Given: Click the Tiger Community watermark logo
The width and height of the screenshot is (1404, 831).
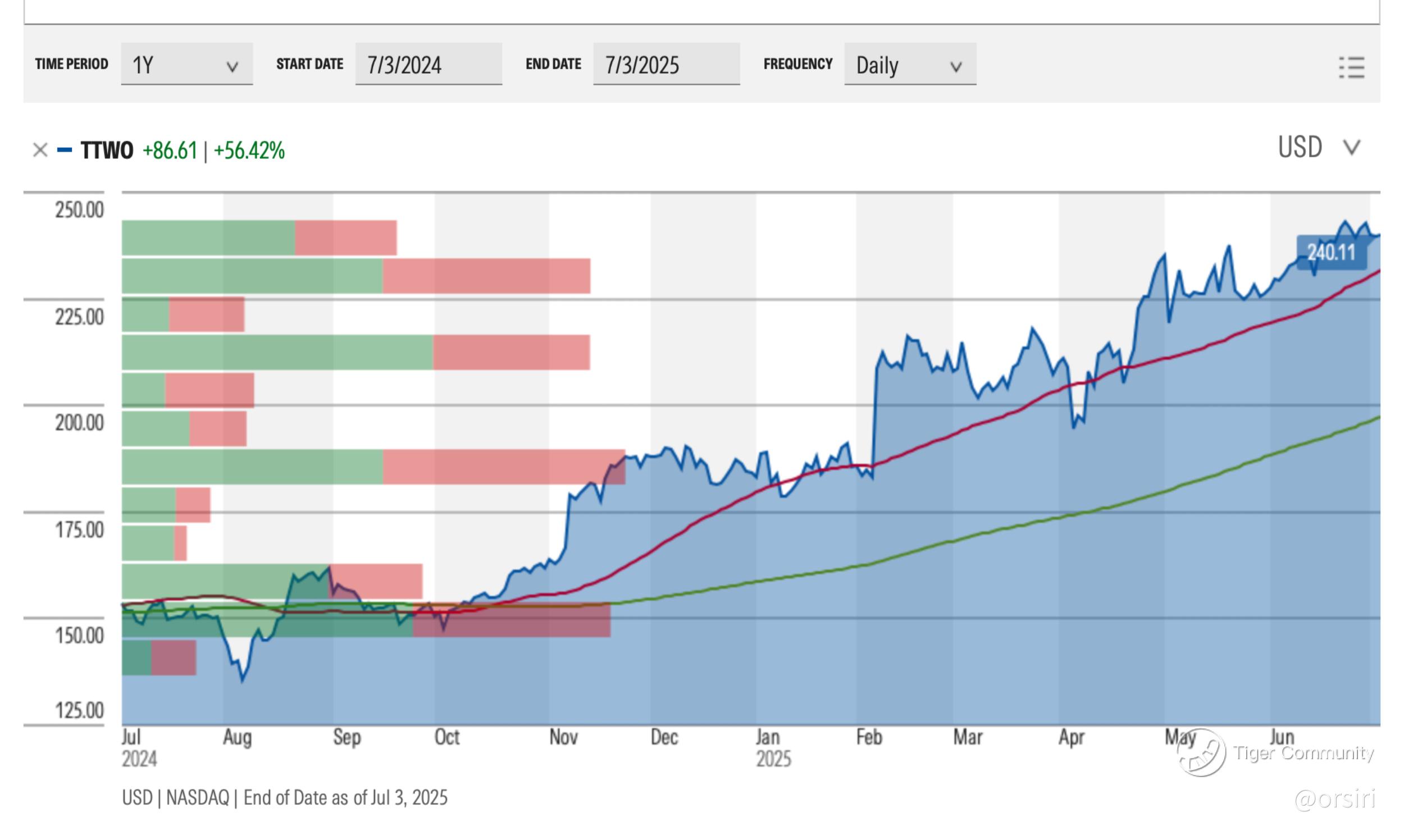Looking at the screenshot, I should 1202,752.
